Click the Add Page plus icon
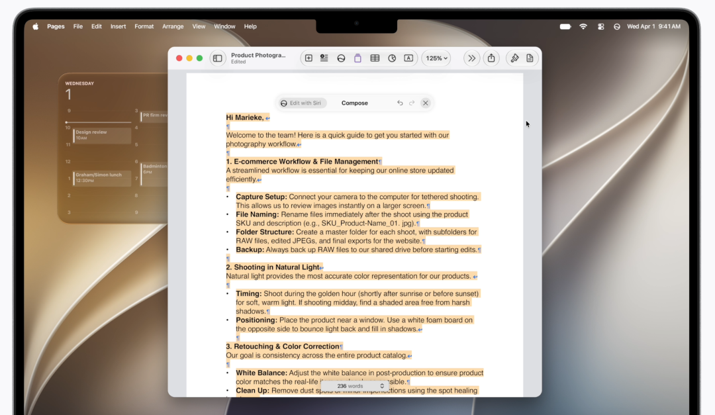 tap(309, 58)
